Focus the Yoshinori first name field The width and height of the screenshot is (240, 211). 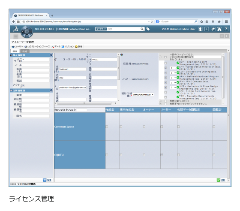[x=72, y=69]
